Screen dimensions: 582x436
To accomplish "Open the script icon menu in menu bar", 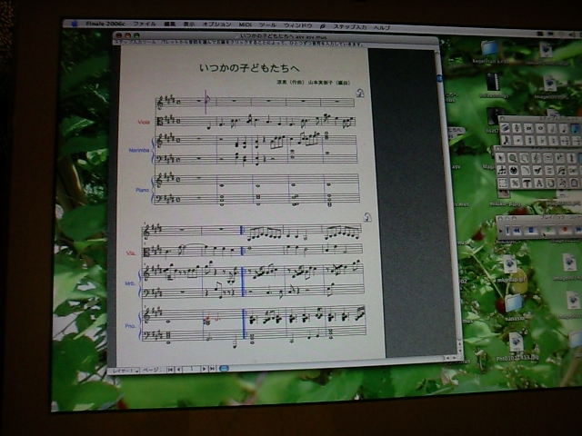I will [322, 26].
